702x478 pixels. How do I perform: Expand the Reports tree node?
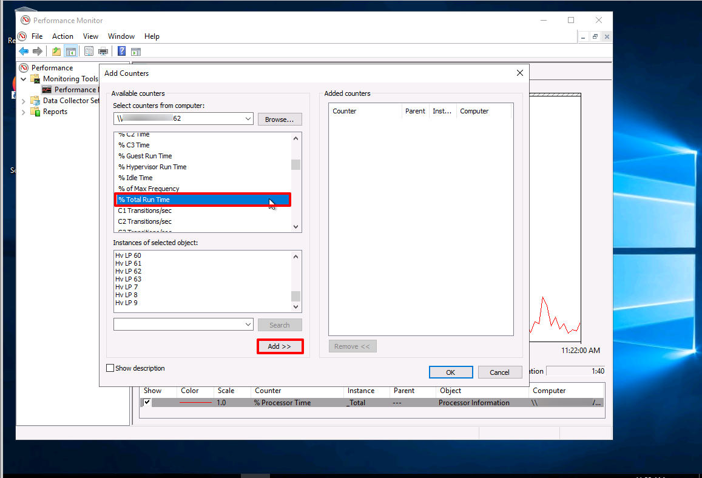pos(23,112)
